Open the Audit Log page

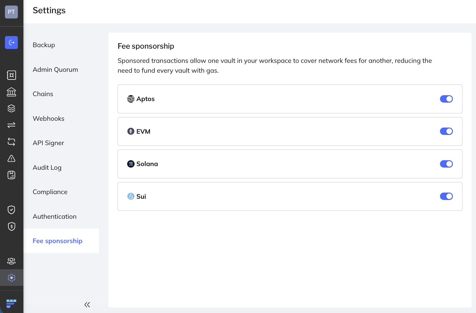tap(47, 168)
